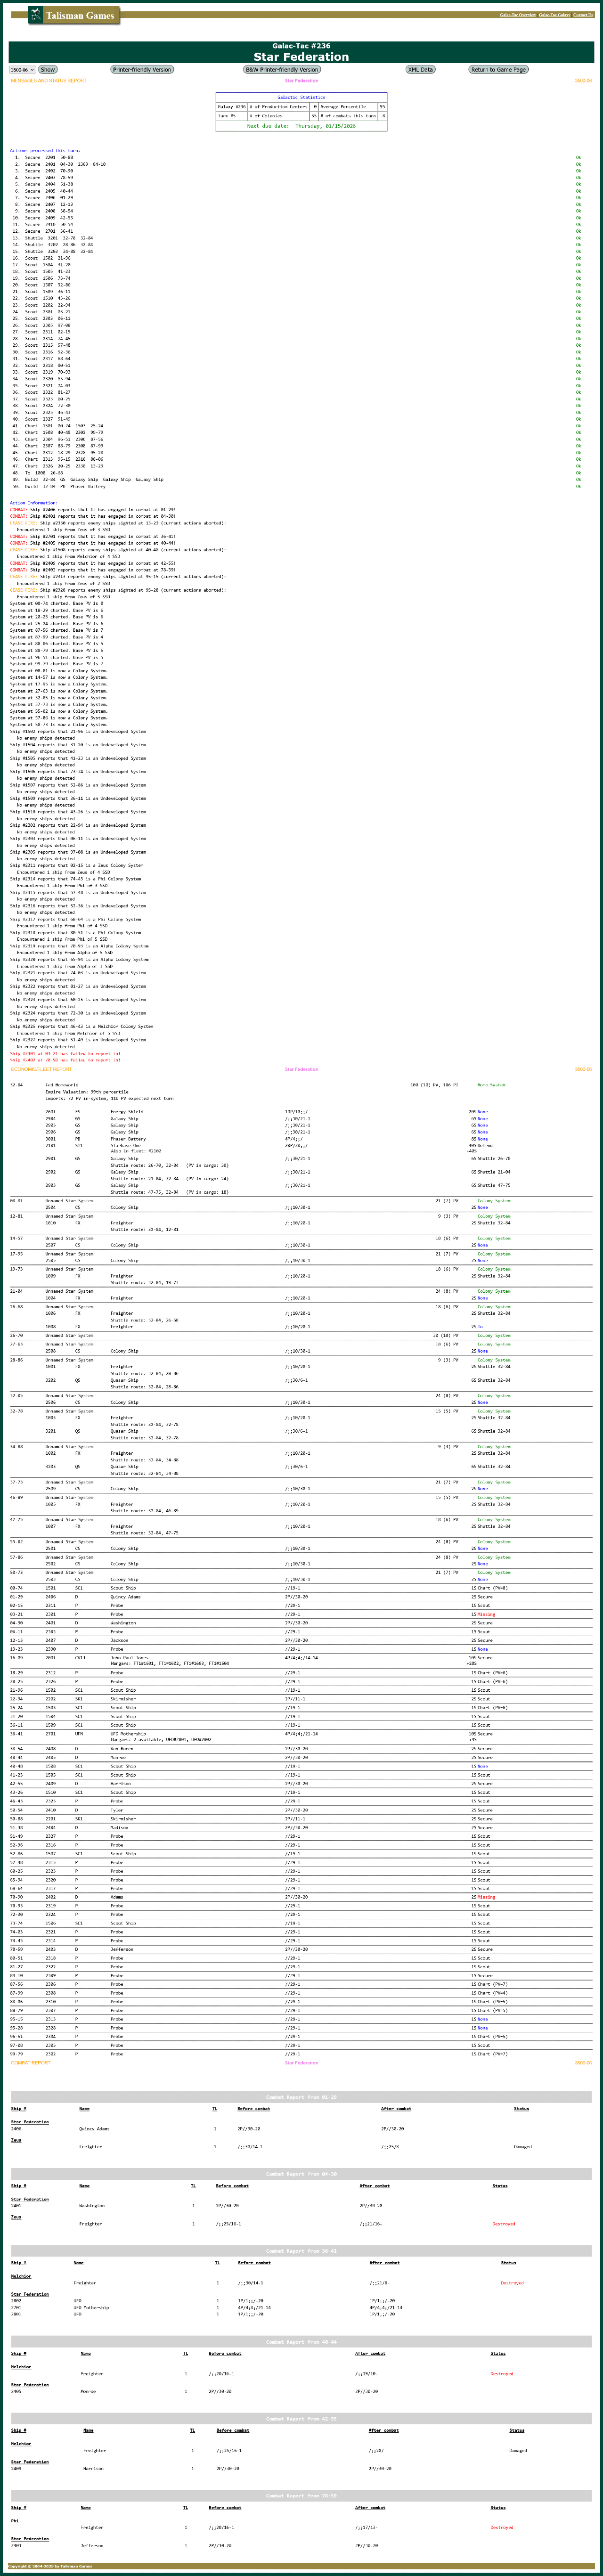Click Return to Game Page

click(498, 70)
